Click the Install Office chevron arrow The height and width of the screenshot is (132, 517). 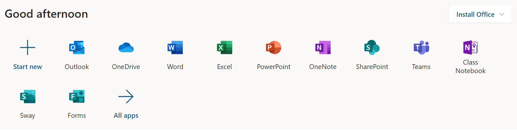[502, 15]
